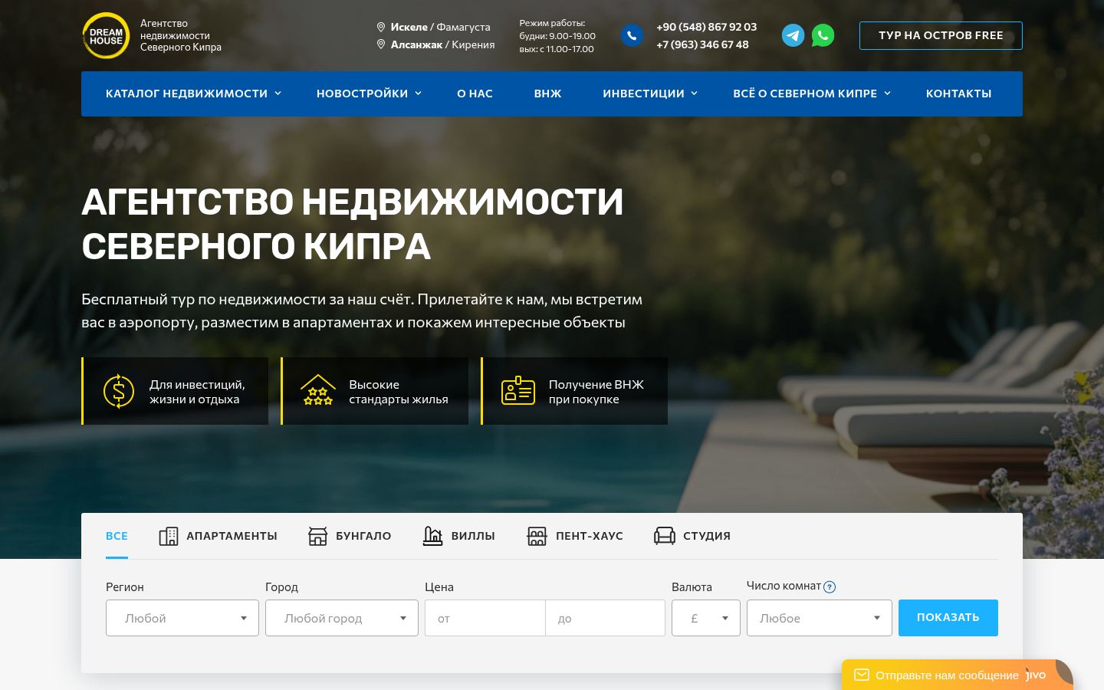The height and width of the screenshot is (690, 1104).
Task: Open the О нас menu item
Action: (x=475, y=94)
